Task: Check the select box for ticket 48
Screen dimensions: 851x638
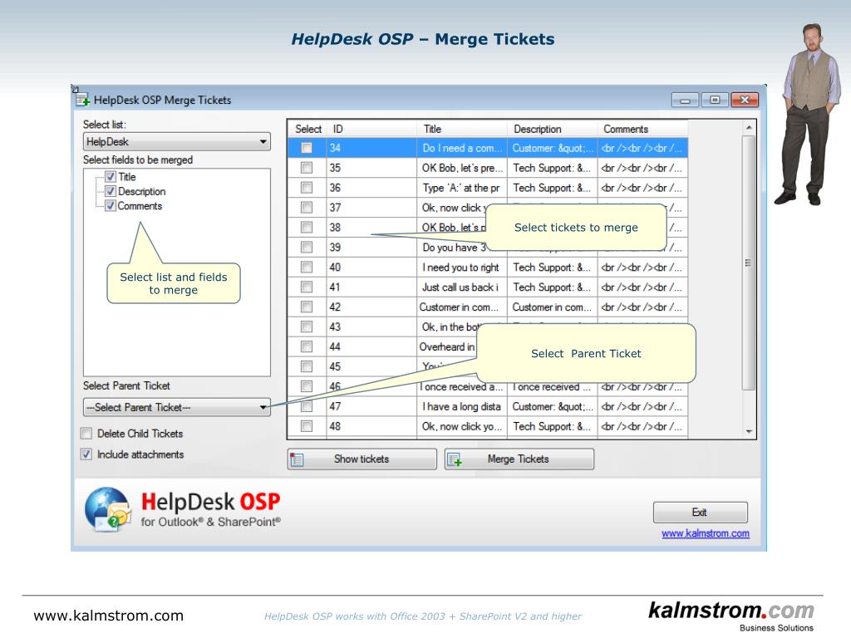Action: coord(307,426)
